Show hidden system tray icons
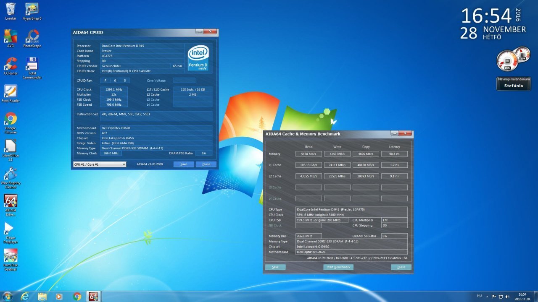This screenshot has width=538, height=302. 488,297
